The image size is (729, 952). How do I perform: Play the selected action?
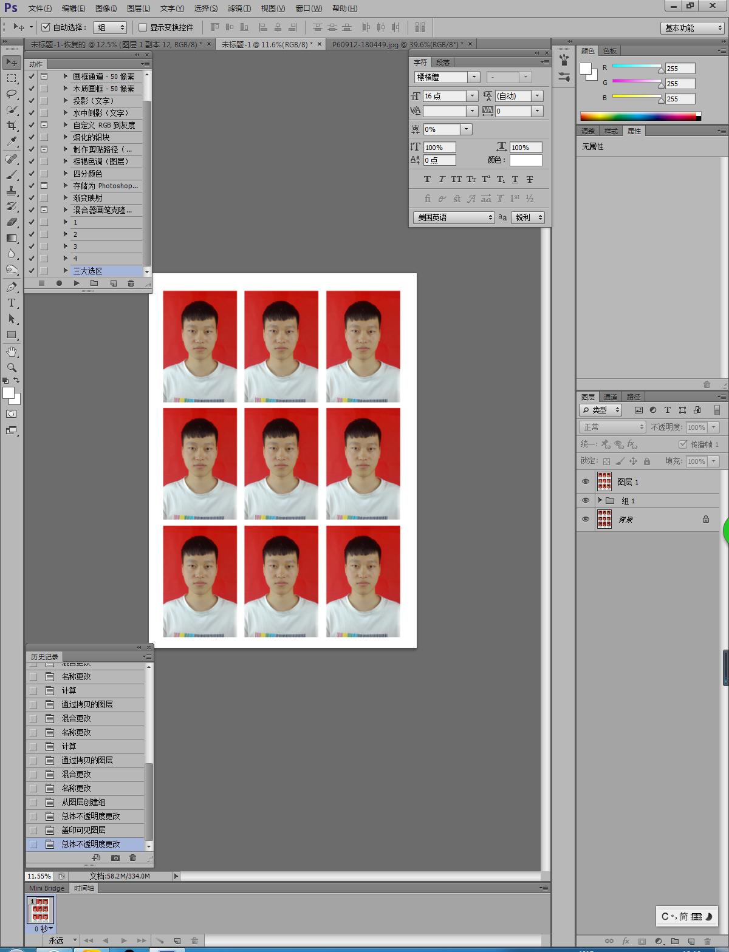(77, 284)
